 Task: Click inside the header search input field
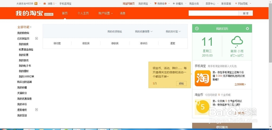coord(214,13)
